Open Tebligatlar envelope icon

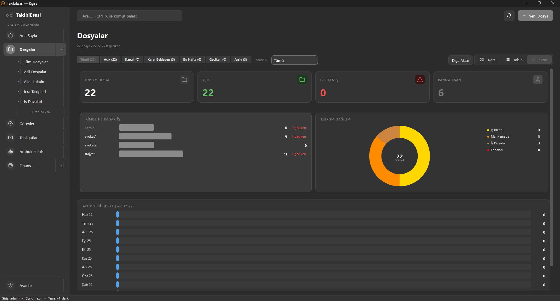10,137
